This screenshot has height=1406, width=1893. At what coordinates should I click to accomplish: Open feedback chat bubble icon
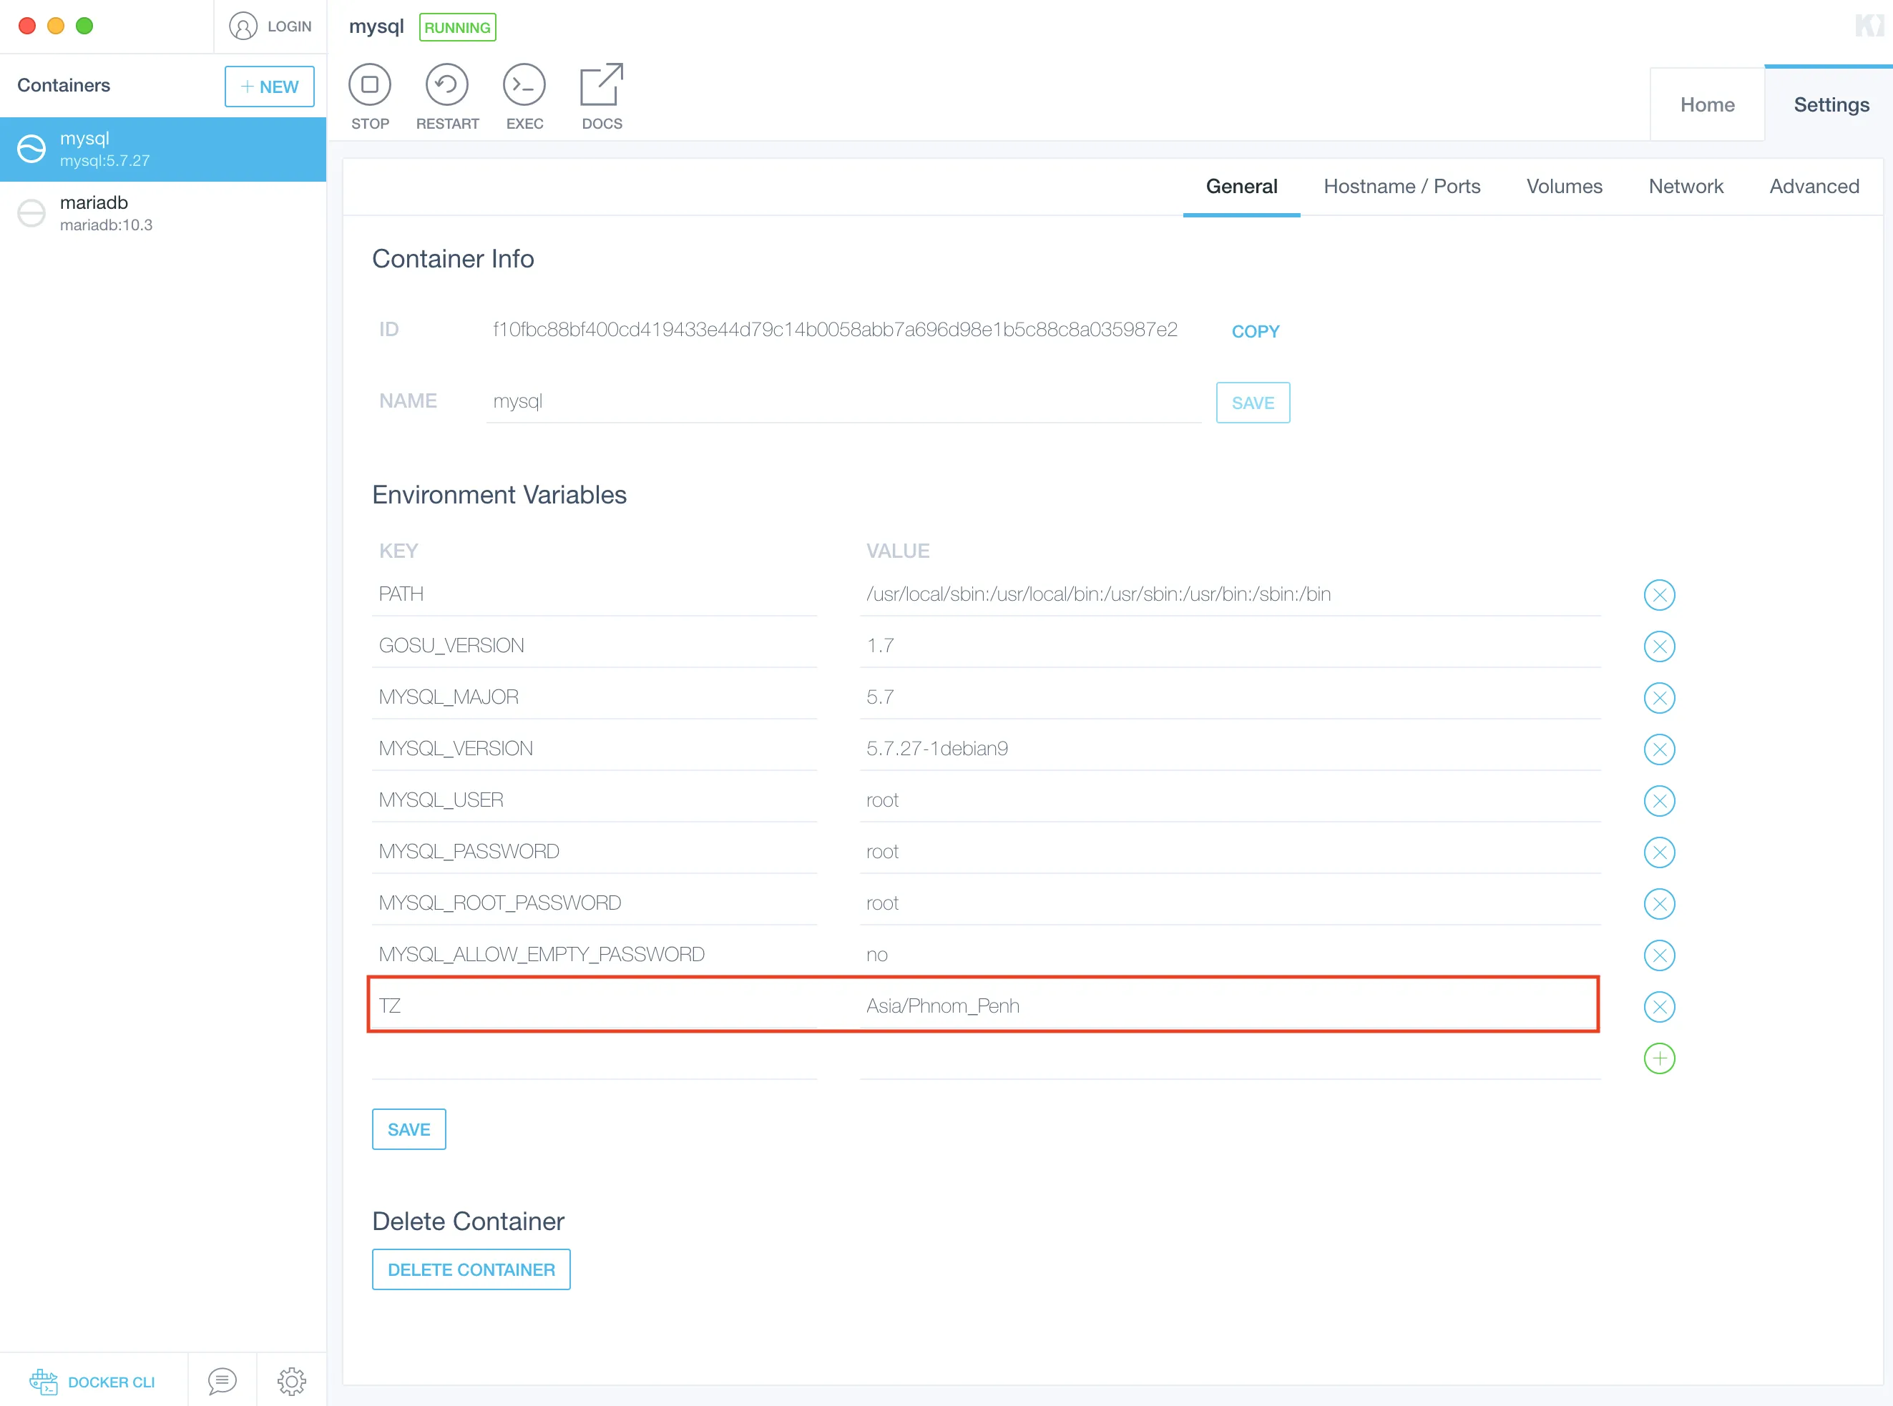click(222, 1380)
